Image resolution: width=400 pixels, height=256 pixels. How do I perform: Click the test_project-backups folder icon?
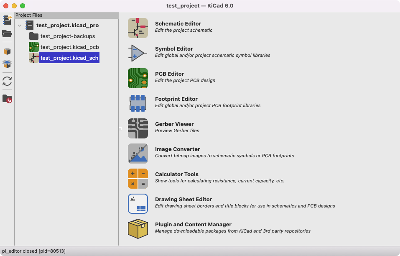[x=34, y=36]
